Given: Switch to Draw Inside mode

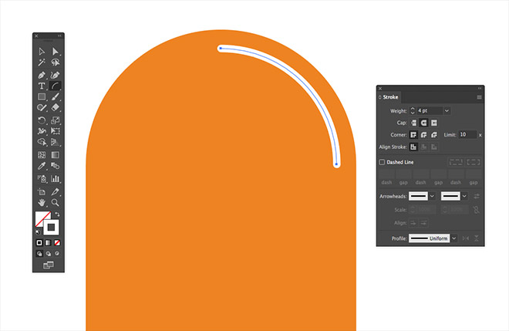Looking at the screenshot, I should pyautogui.click(x=57, y=253).
